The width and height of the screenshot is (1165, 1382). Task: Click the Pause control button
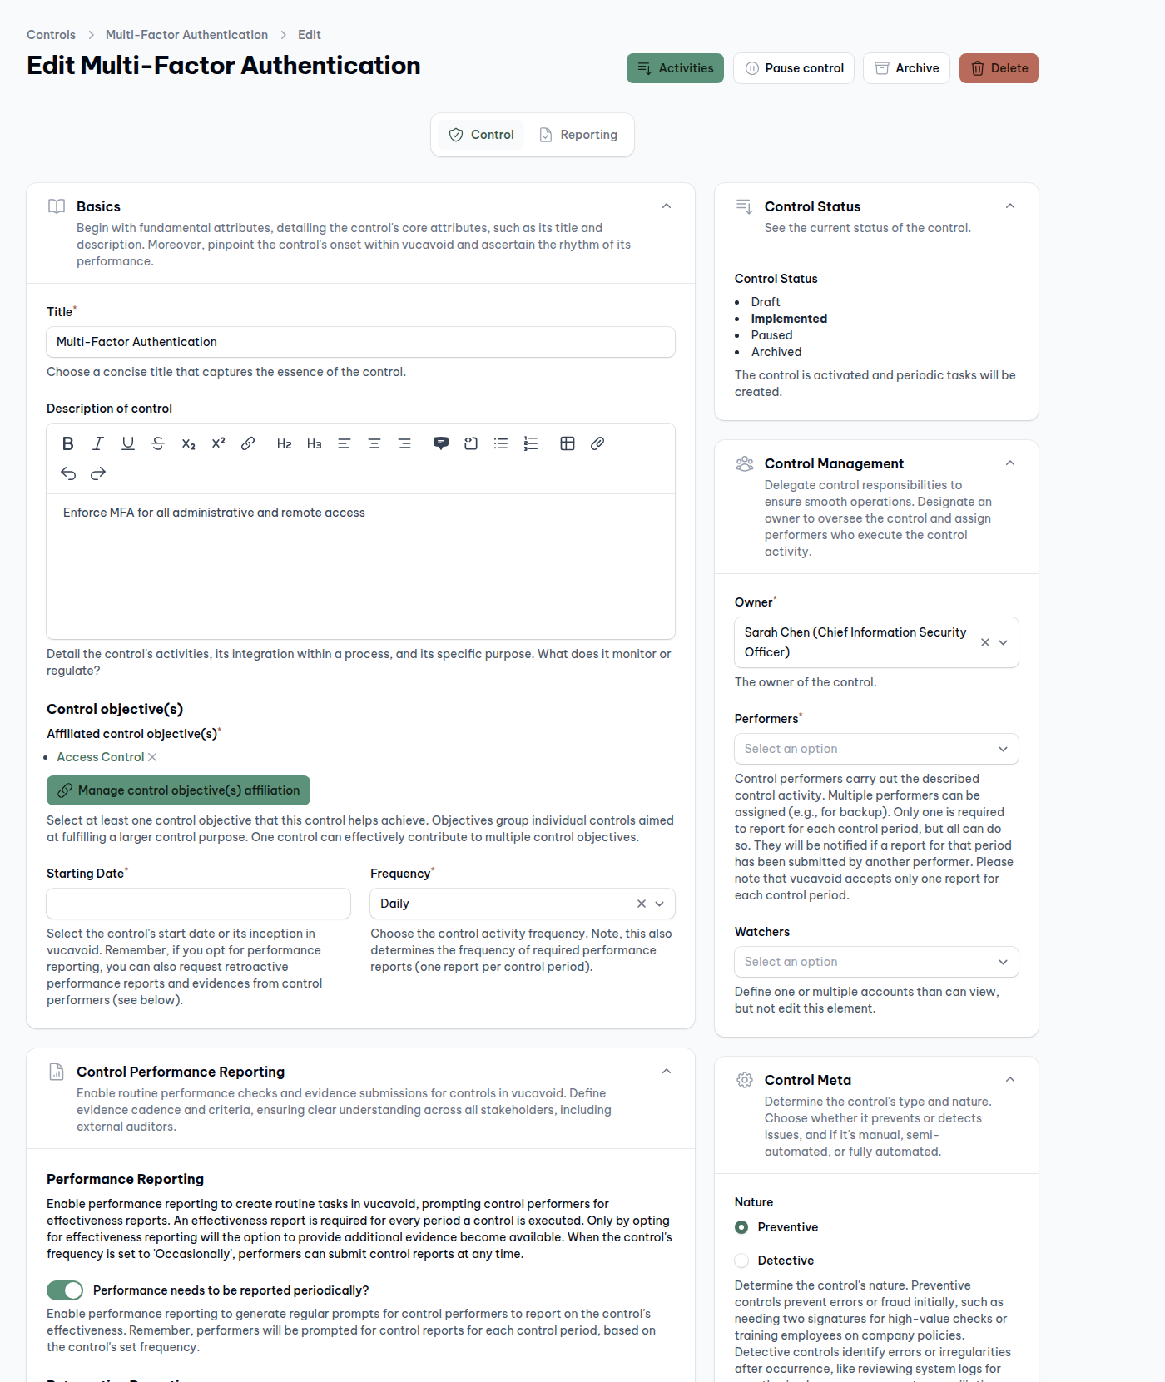[794, 68]
